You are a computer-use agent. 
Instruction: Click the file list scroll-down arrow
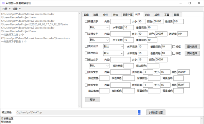tap(80, 106)
